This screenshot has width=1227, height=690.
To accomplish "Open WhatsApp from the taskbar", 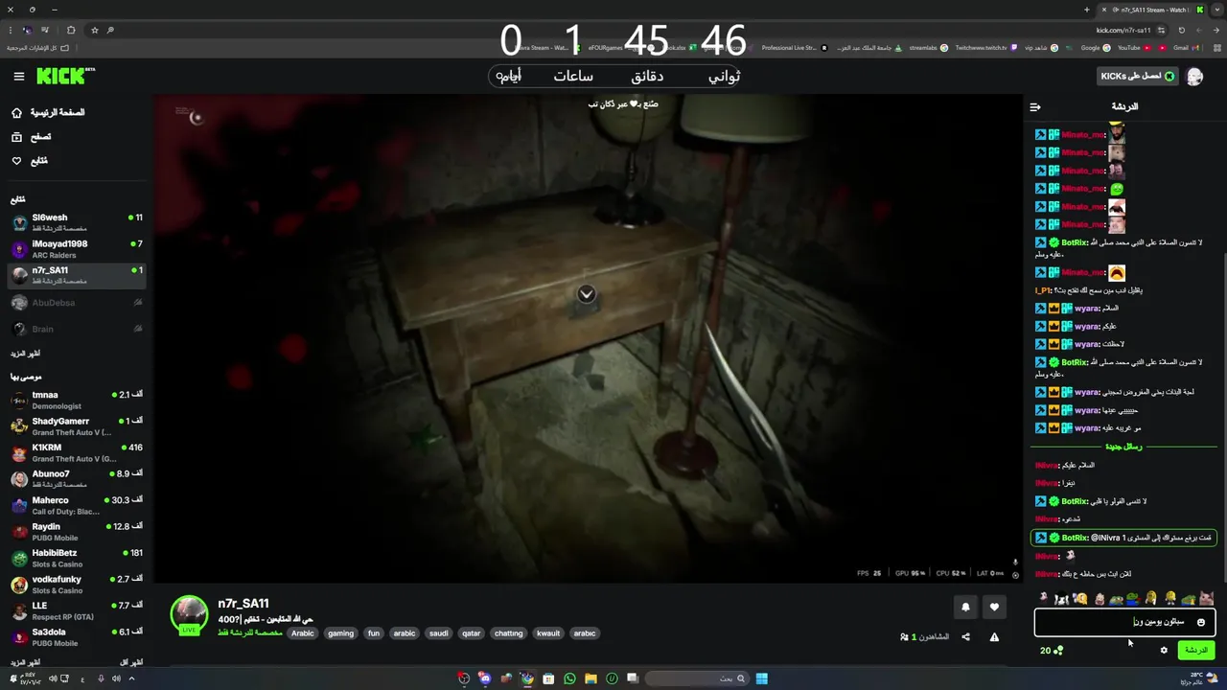I will point(569,678).
